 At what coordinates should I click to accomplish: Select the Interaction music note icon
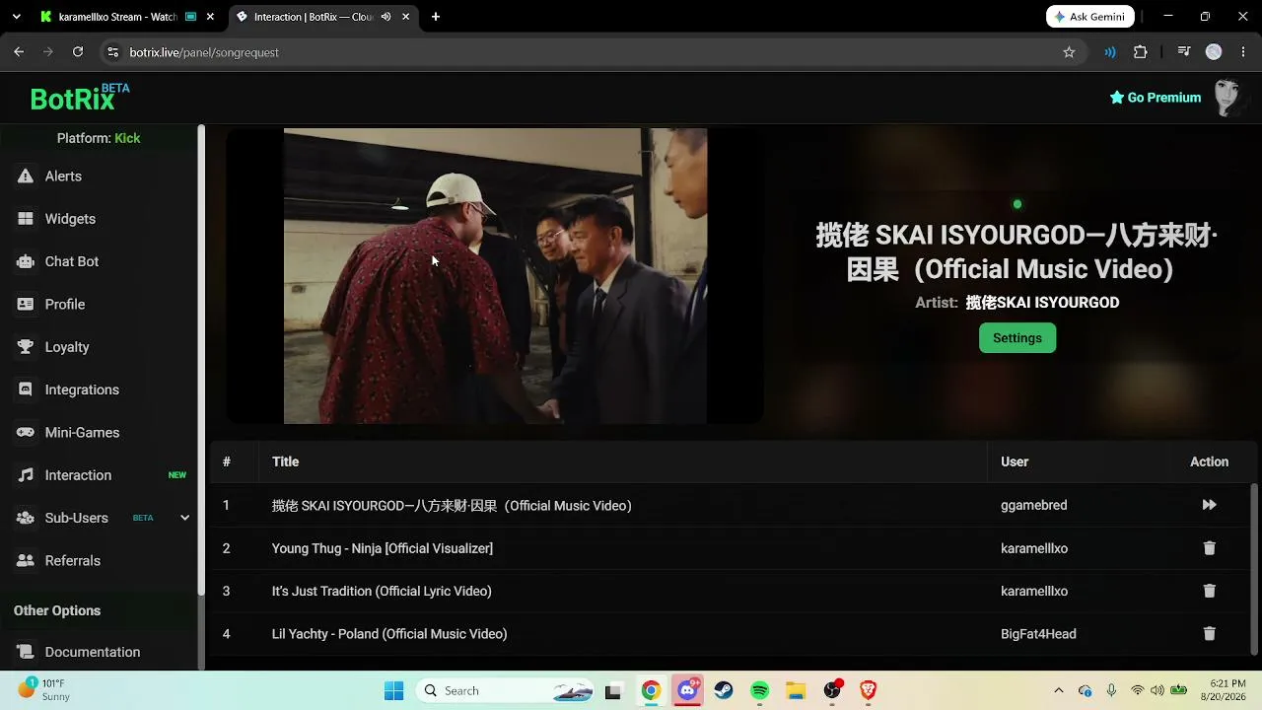(26, 475)
